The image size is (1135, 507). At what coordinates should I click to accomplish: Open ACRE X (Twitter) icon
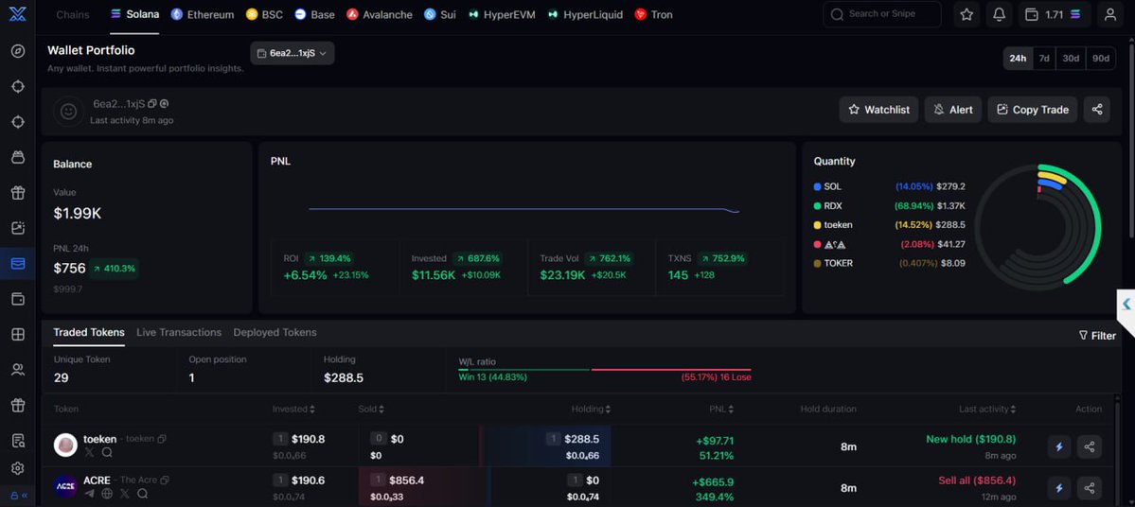[125, 493]
